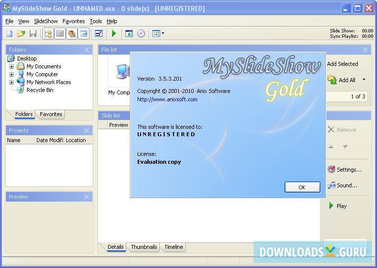
Task: Open the Favorites menu
Action: pyautogui.click(x=74, y=21)
